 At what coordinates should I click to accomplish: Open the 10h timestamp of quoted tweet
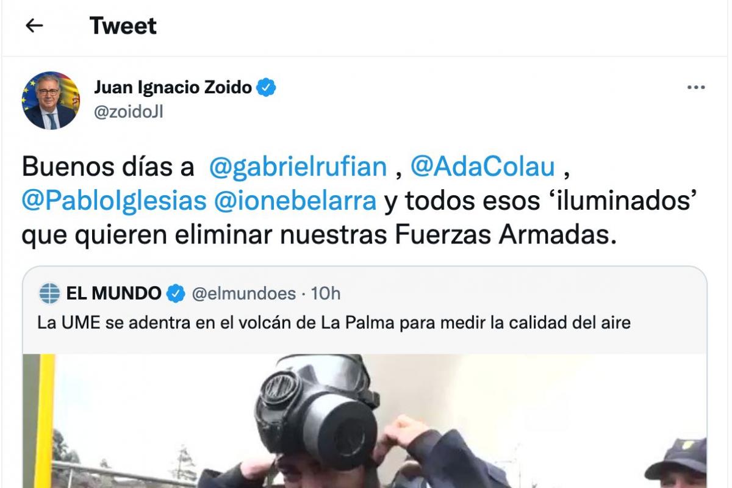(x=326, y=293)
